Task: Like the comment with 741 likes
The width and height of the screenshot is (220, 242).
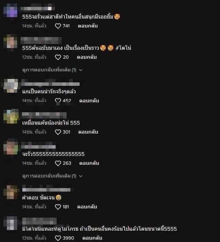Action: pyautogui.click(x=58, y=26)
